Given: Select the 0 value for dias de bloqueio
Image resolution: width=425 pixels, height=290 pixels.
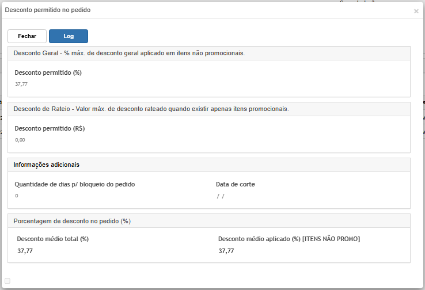Looking at the screenshot, I should pyautogui.click(x=17, y=196).
